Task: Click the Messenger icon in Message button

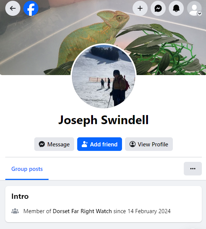Action: [x=42, y=144]
